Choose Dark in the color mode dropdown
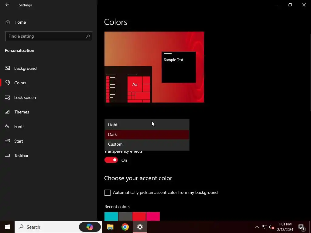Viewport: 311px width, 233px height. coord(147,134)
